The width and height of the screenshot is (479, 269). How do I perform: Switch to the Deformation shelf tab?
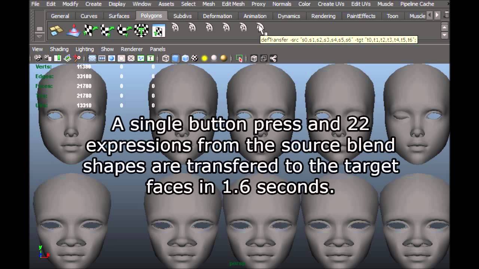tap(217, 16)
